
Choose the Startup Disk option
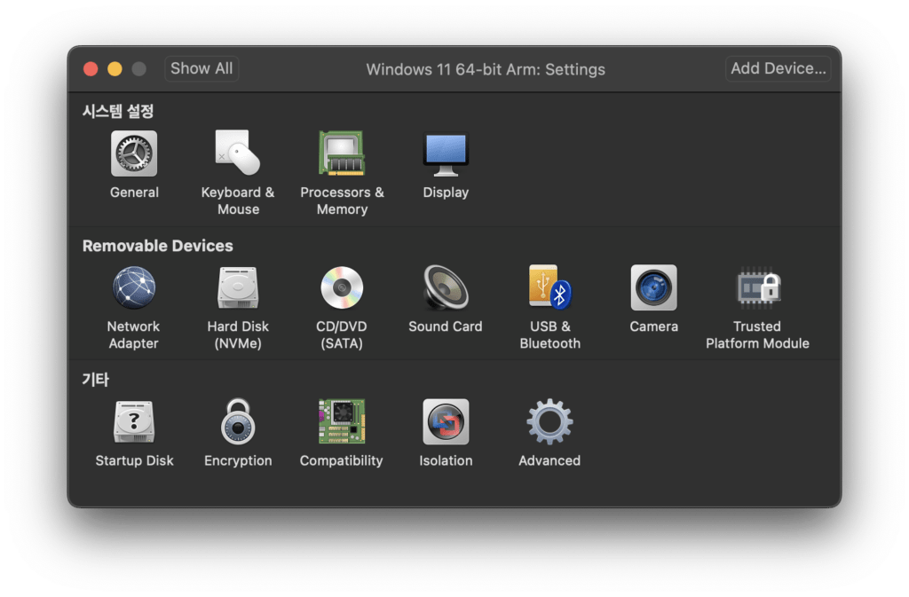pos(134,422)
